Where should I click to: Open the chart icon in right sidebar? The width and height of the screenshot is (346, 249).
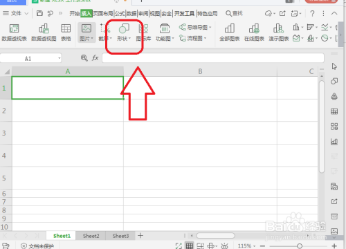pos(334,142)
